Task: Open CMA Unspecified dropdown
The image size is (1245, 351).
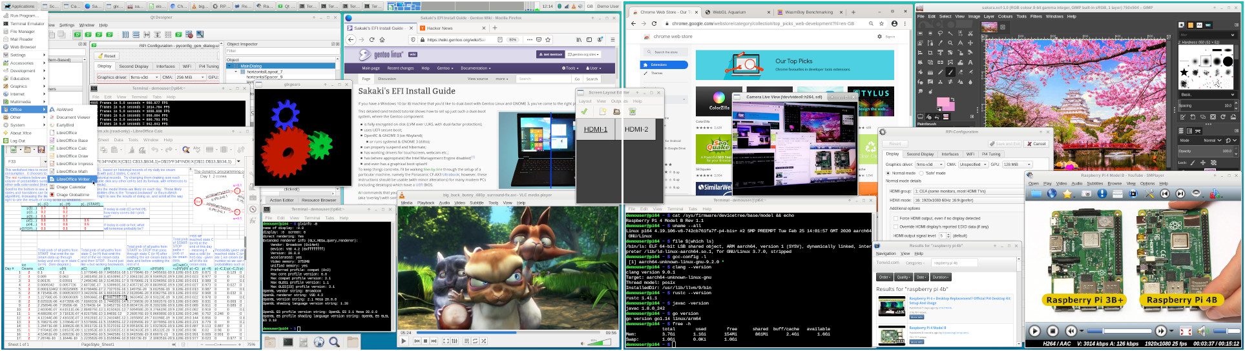Action: tap(974, 165)
